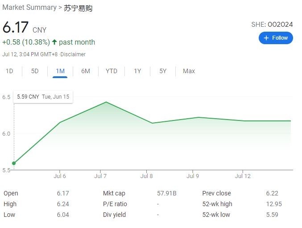Click the Jul 9 x-axis label
The height and width of the screenshot is (228, 302).
(193, 176)
